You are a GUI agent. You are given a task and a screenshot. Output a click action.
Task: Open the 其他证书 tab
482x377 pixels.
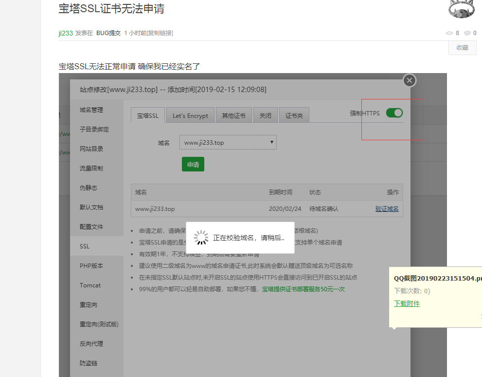tap(234, 115)
